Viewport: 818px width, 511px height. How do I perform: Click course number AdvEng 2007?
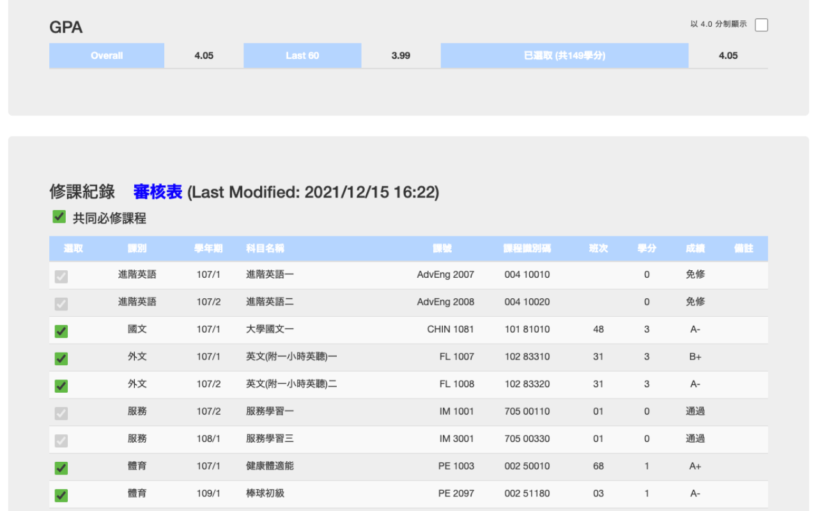tap(445, 275)
